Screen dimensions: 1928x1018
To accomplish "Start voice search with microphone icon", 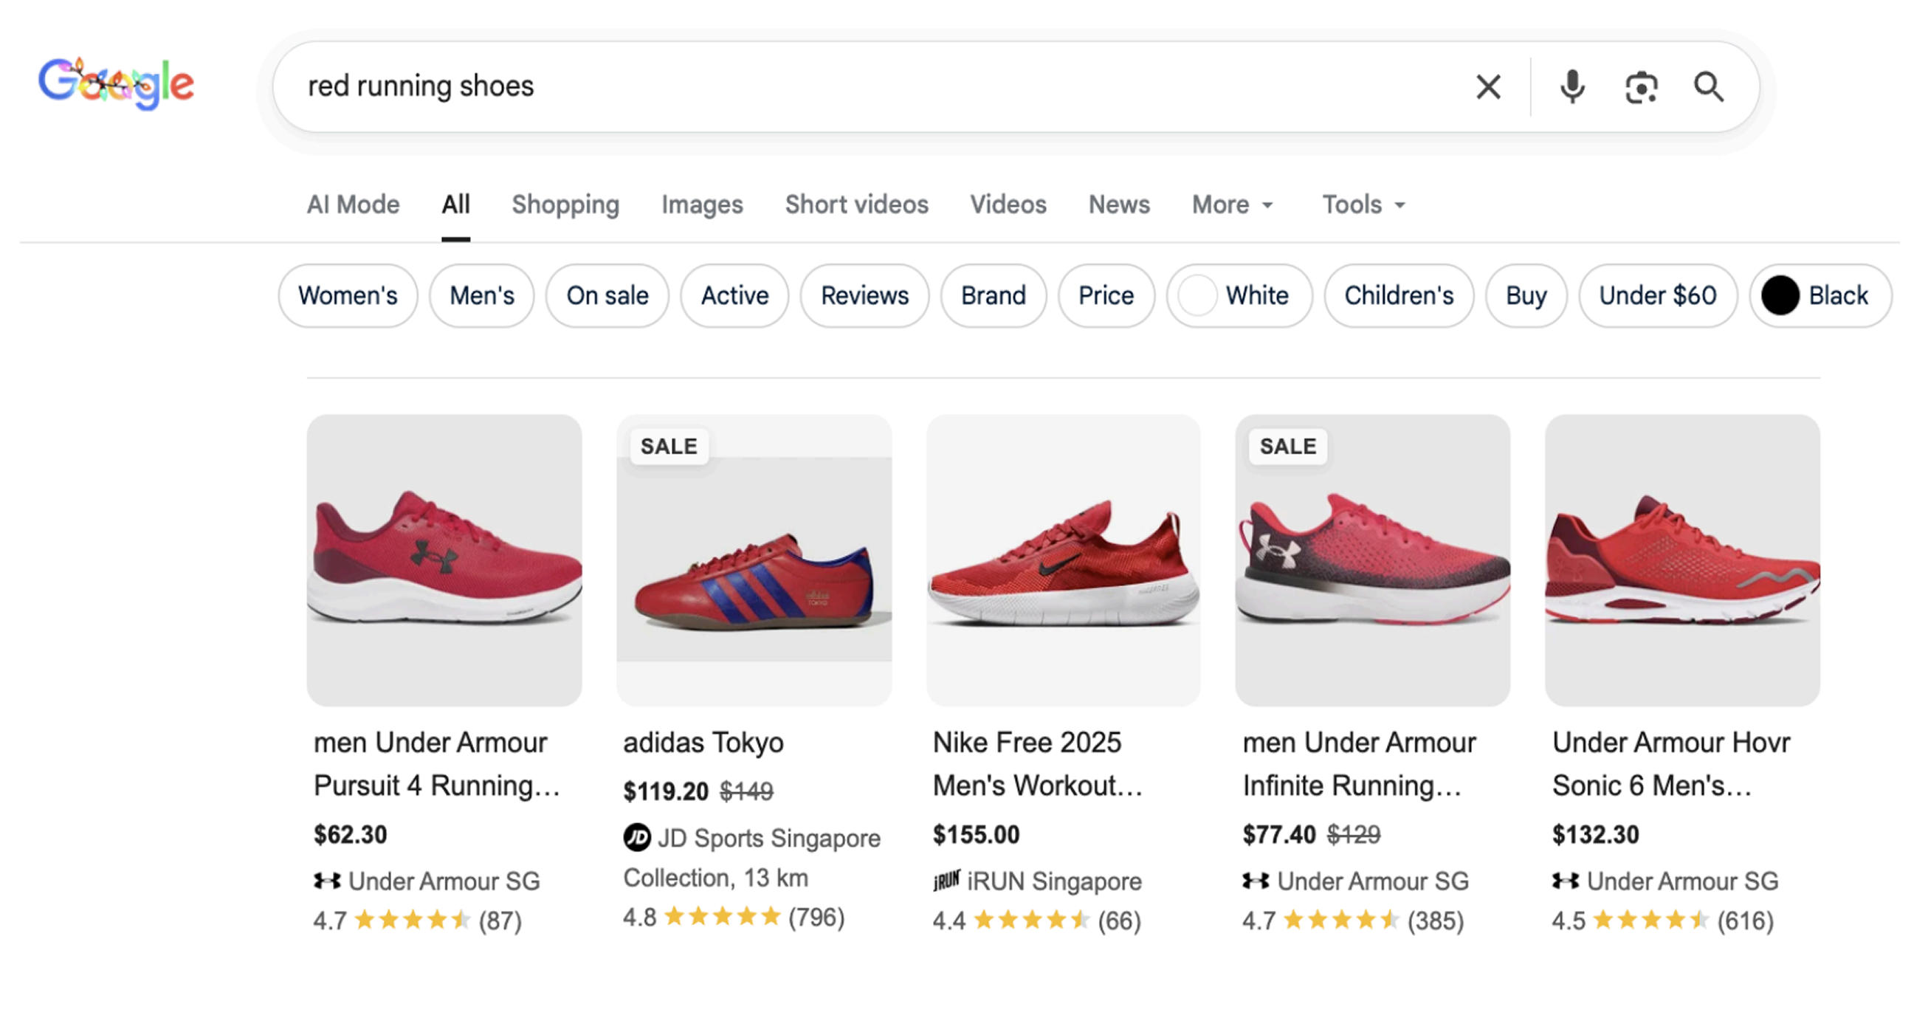I will click(x=1571, y=87).
